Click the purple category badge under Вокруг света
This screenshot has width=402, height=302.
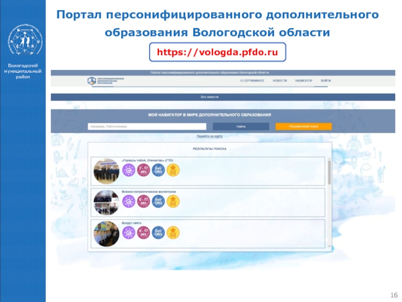129,233
